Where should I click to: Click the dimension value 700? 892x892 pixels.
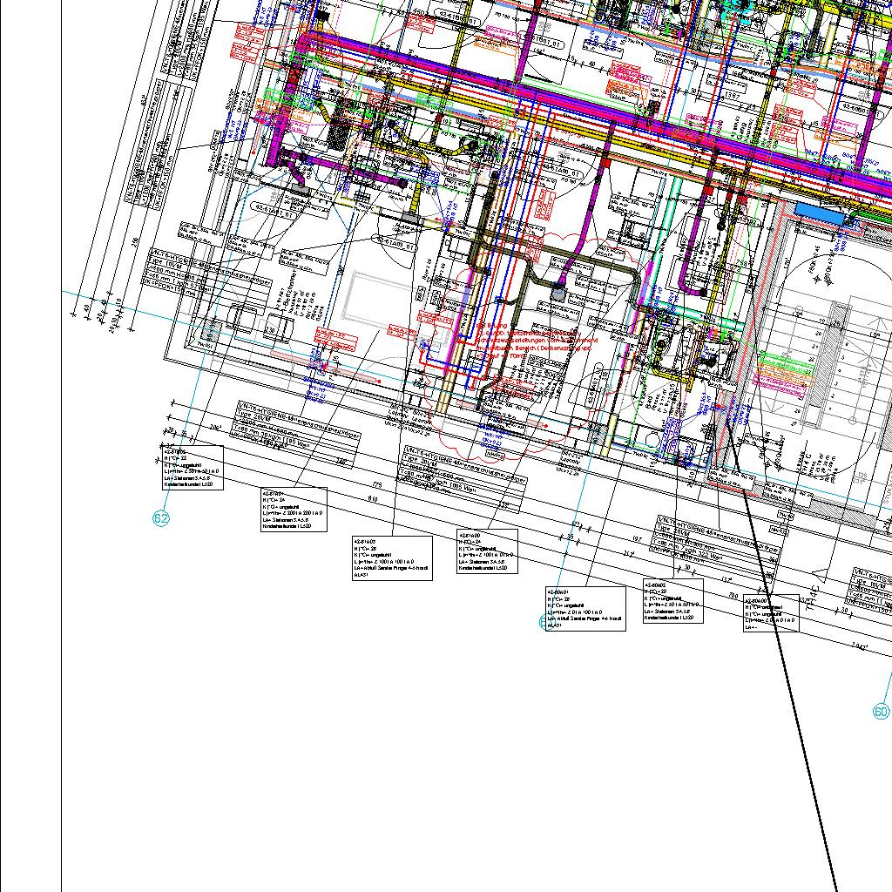(732, 596)
